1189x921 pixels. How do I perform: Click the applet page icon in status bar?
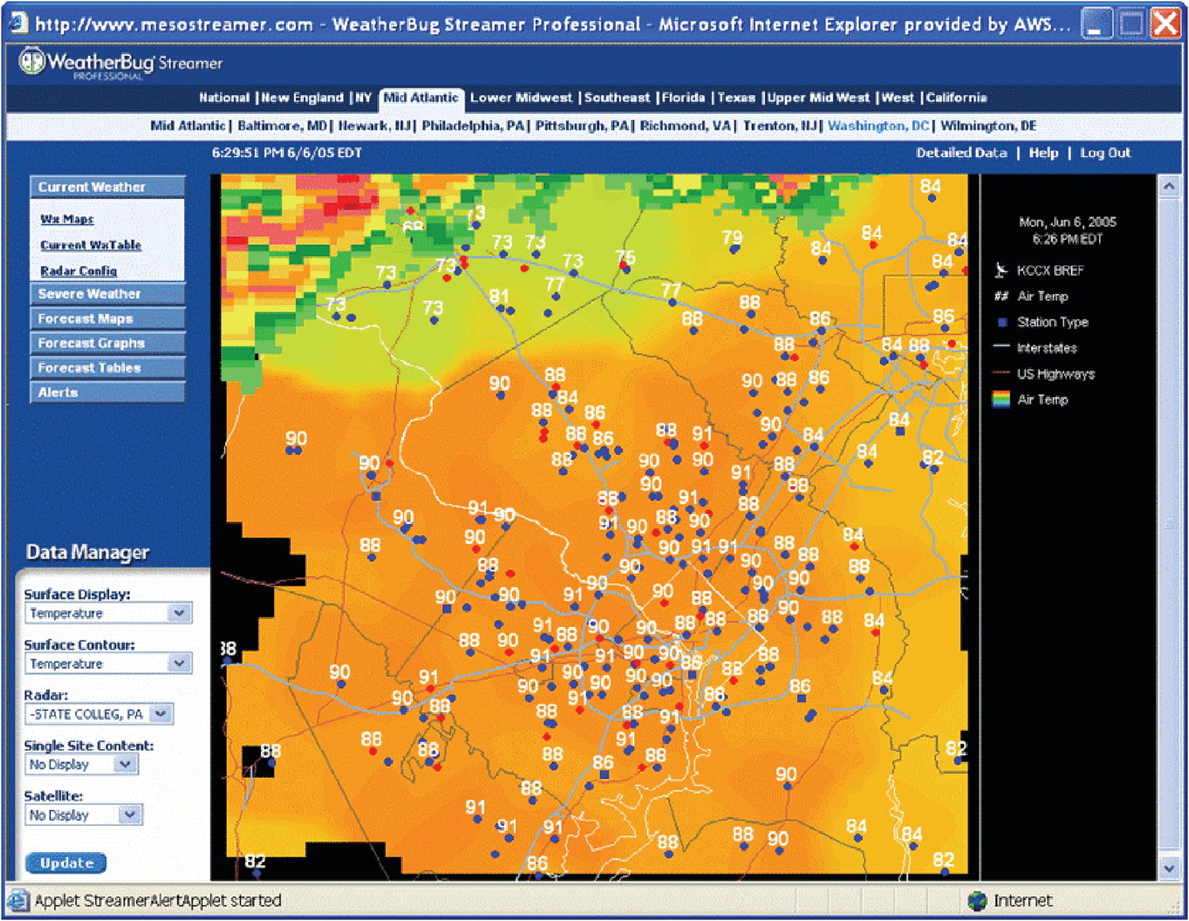[17, 900]
